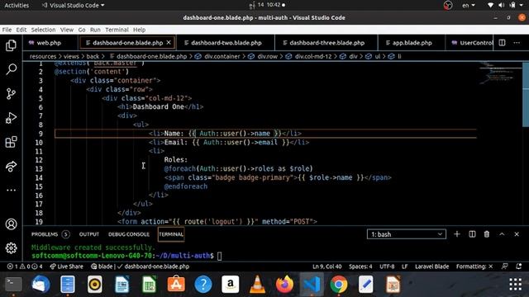Open the Edit menu
The height and width of the screenshot is (297, 529).
pos(21,30)
